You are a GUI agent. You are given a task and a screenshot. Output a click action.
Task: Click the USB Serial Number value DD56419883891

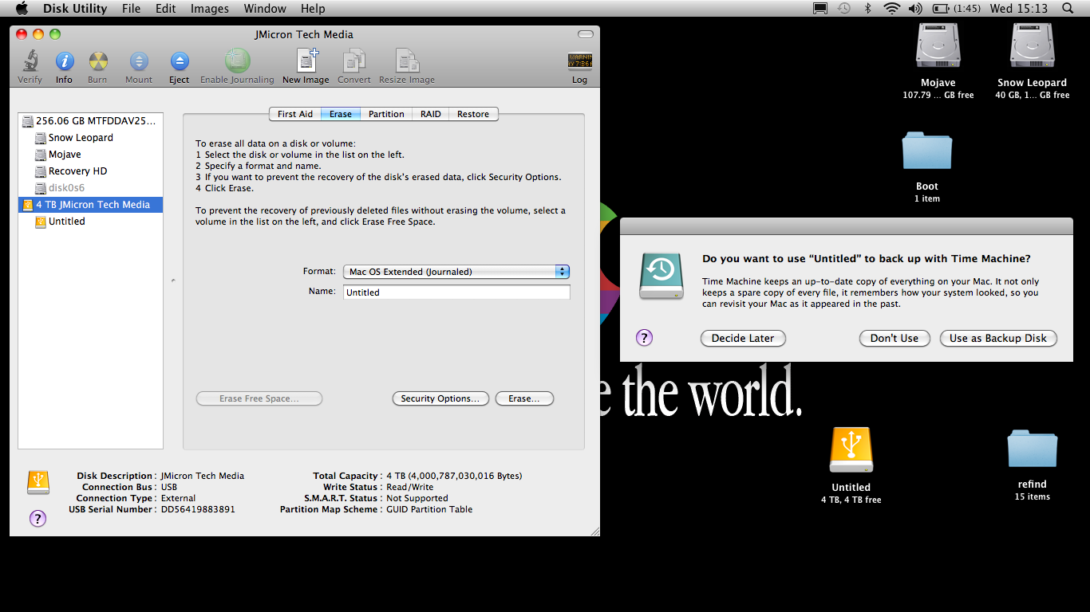(198, 509)
